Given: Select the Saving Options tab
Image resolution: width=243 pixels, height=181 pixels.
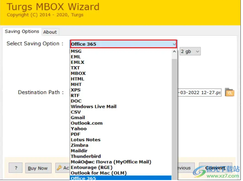Looking at the screenshot, I should pos(22,31).
